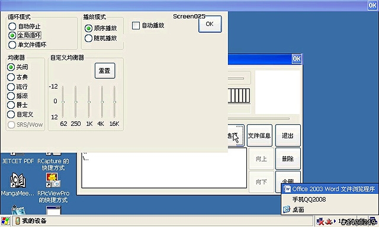Image resolution: width=379 pixels, height=227 pixels.
Task: Click the white preview area in player window
Action: 278,92
